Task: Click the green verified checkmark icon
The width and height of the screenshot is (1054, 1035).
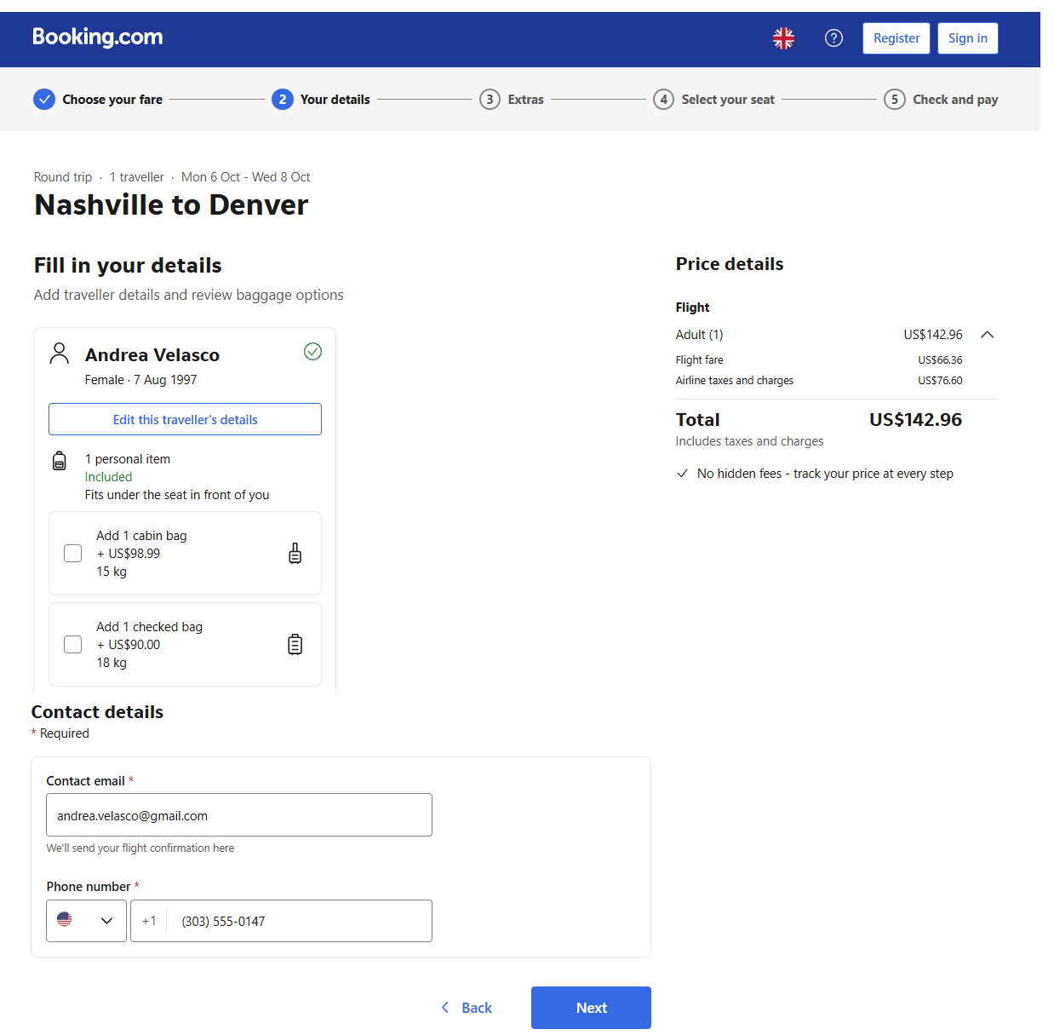Action: point(312,352)
